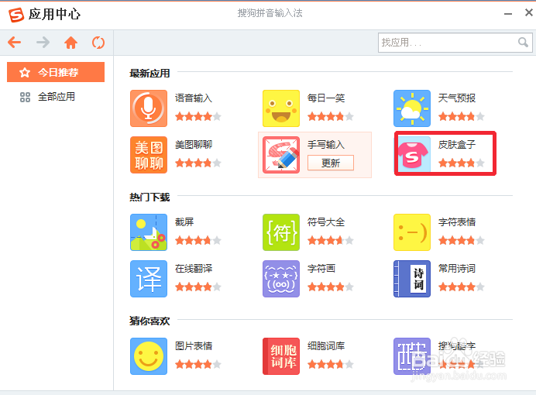536x395 pixels.
Task: Refresh the app center page
Action: point(98,43)
